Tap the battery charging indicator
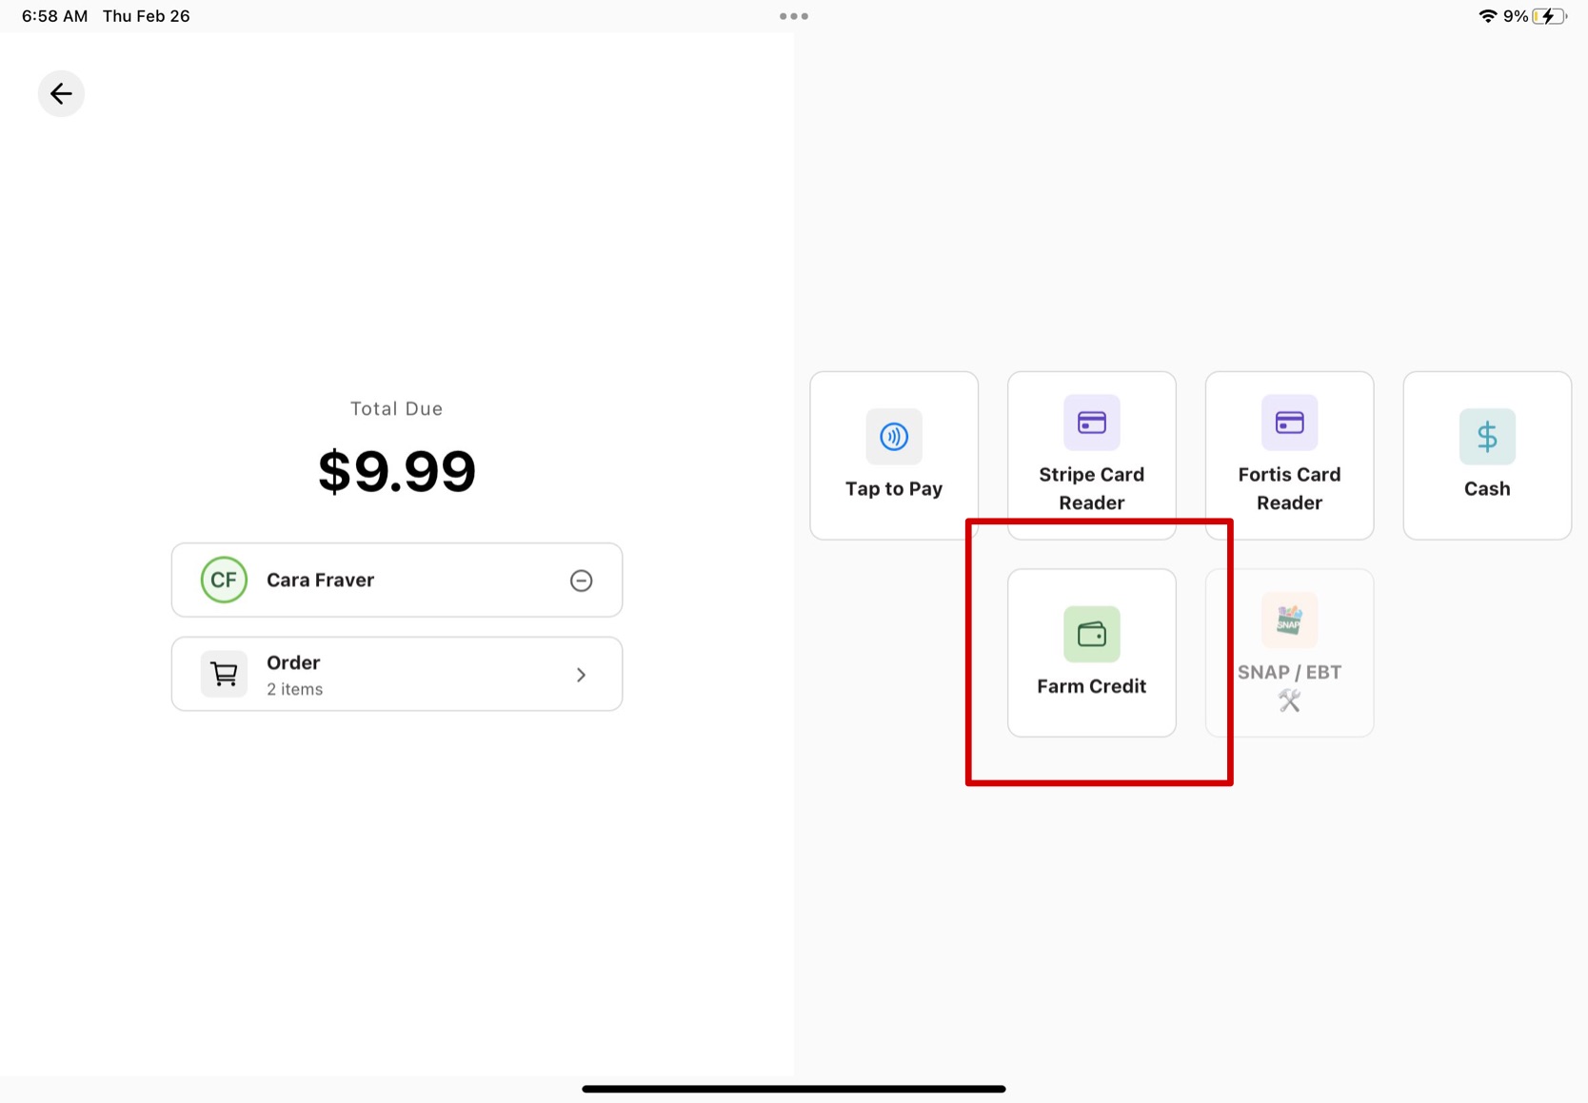Screen dimensions: 1588x1103 coord(1549,16)
